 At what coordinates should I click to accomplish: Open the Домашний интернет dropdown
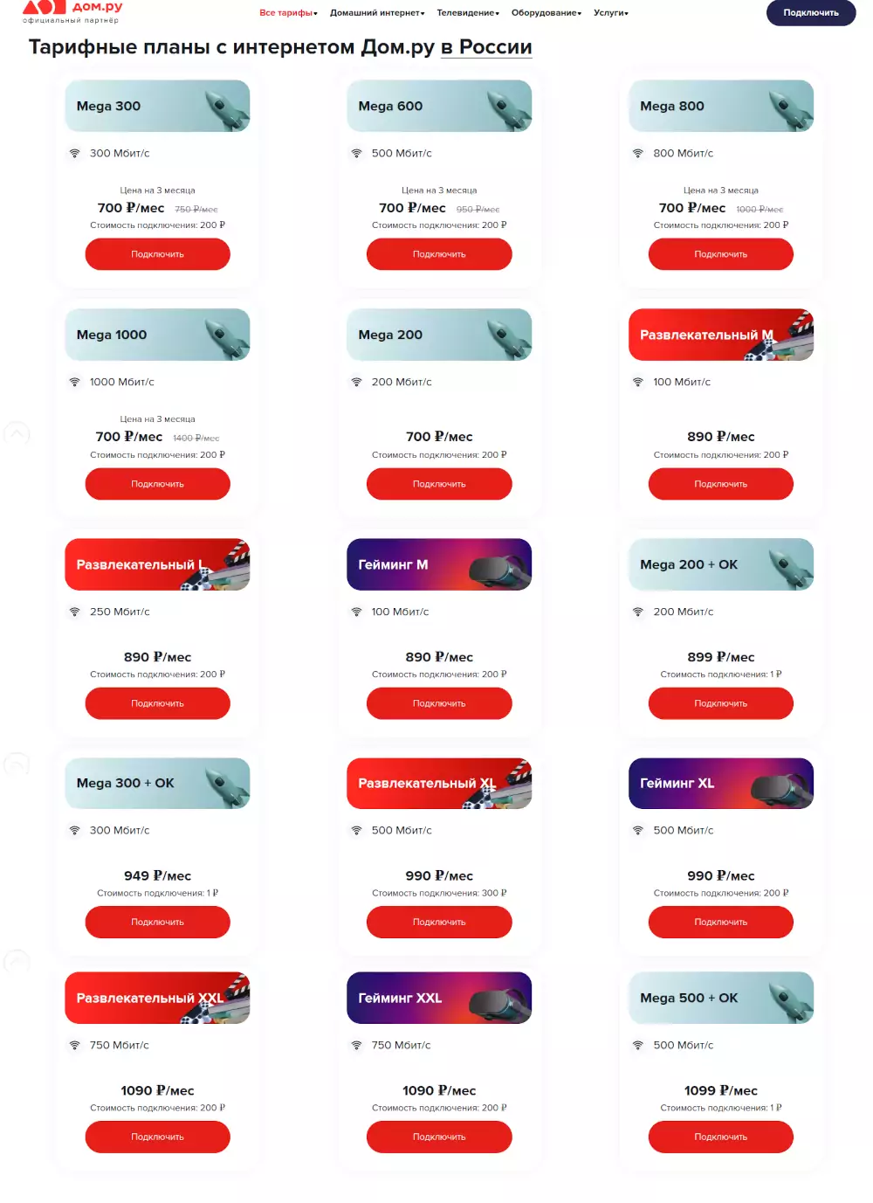pyautogui.click(x=377, y=13)
